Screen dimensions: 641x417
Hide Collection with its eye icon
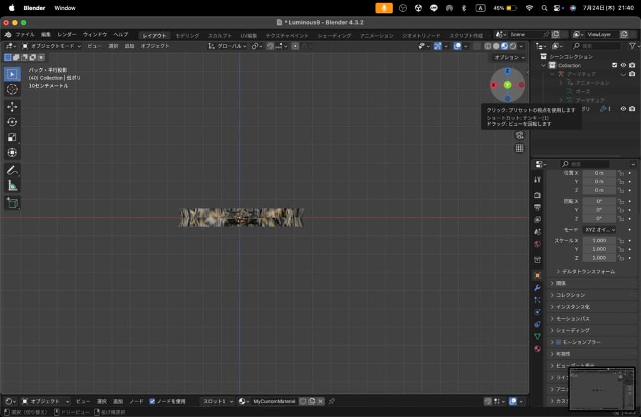coord(623,65)
